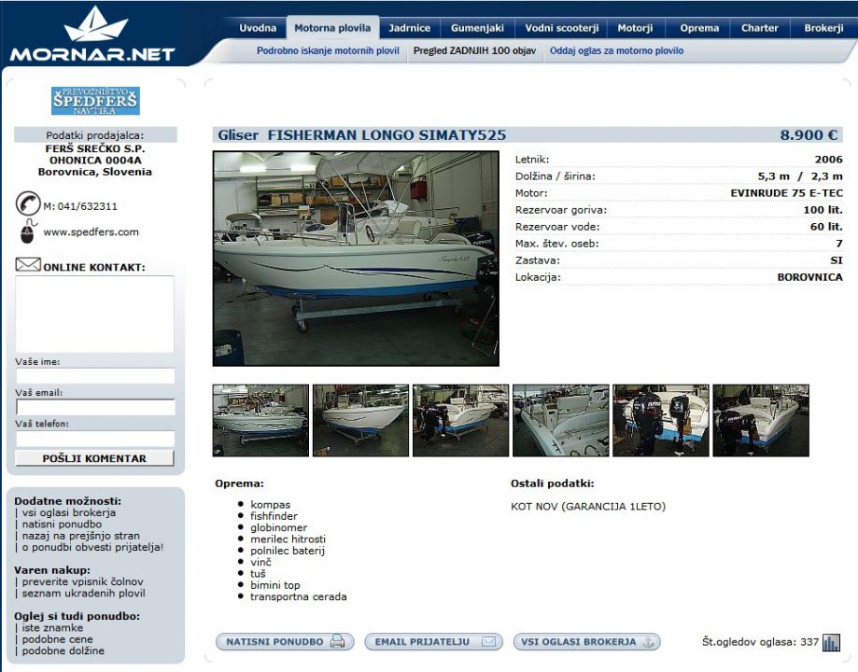Click the mouse icon beside the website address

click(28, 231)
